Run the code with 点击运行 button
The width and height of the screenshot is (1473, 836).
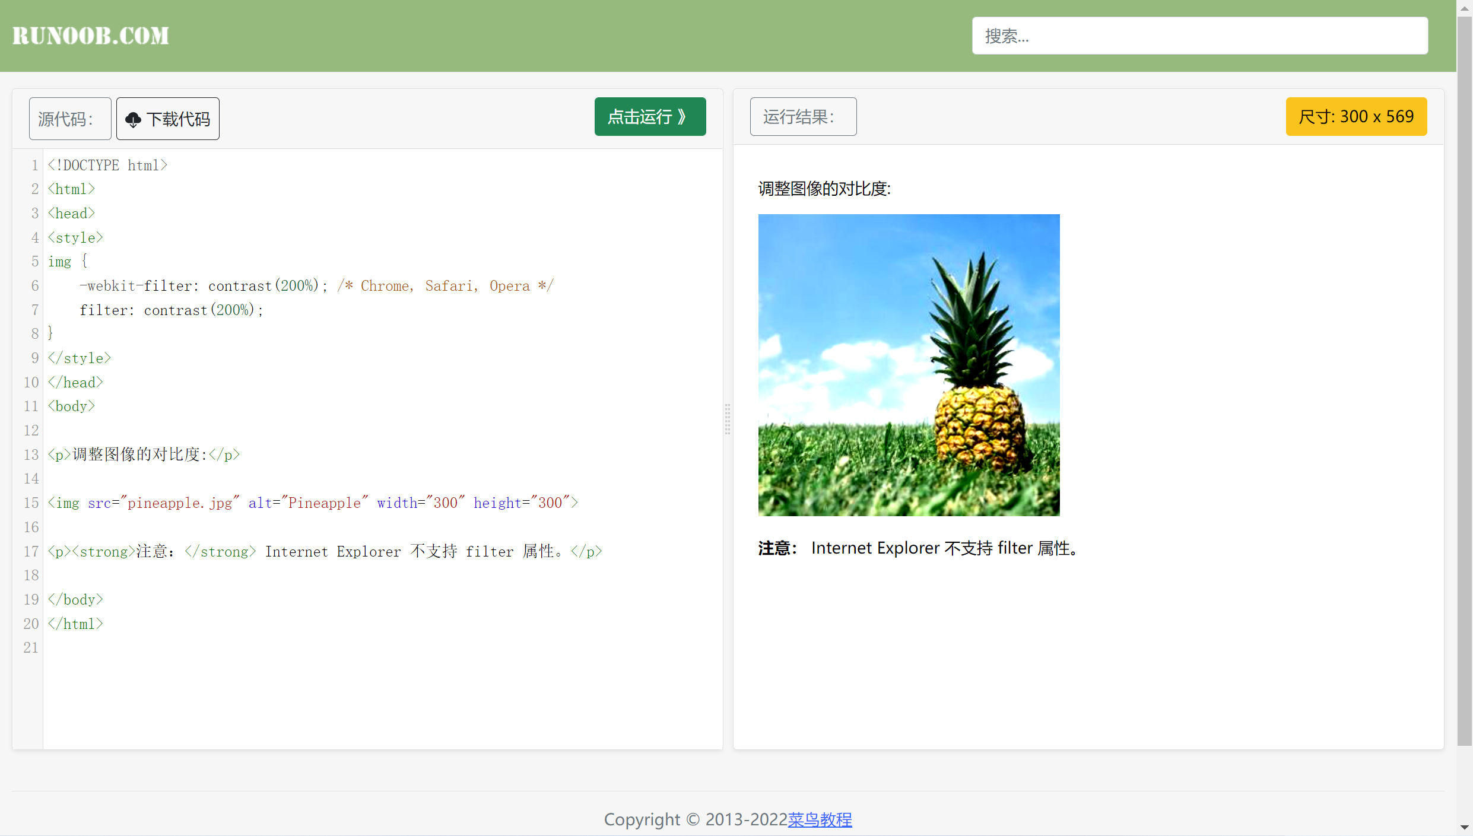[650, 116]
